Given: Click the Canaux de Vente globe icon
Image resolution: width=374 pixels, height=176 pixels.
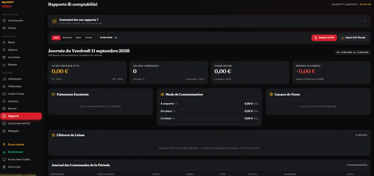Looking at the screenshot, I should [x=271, y=95].
